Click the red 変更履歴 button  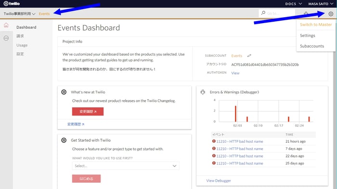(88, 112)
